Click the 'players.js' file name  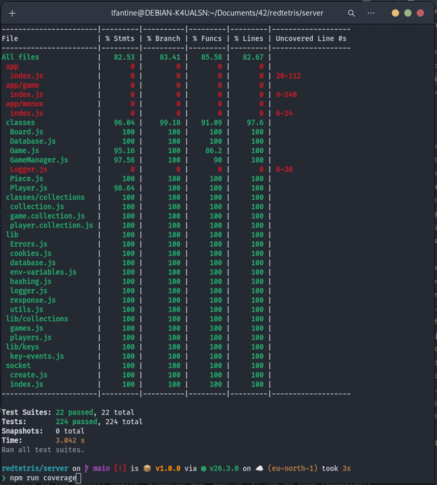31,338
